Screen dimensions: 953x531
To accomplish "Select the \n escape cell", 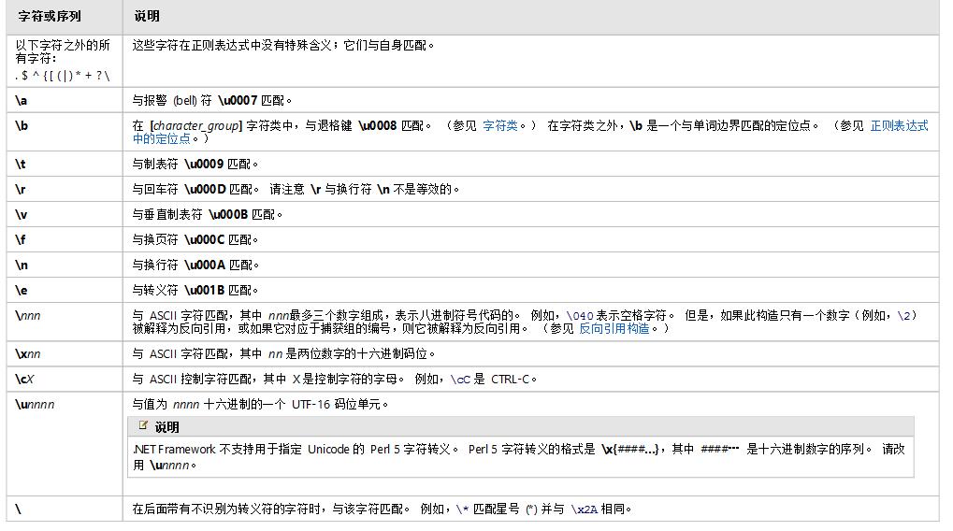I will (x=65, y=265).
